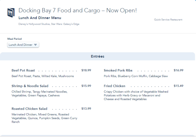196x137 pixels.
Task: Click the dropdown arrow next to Lunch And Dinner
Action: point(36,45)
